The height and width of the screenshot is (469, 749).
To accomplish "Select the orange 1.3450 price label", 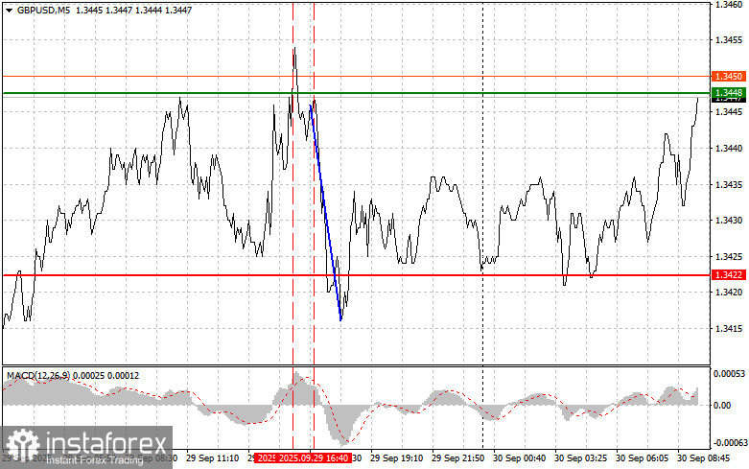I will click(728, 77).
